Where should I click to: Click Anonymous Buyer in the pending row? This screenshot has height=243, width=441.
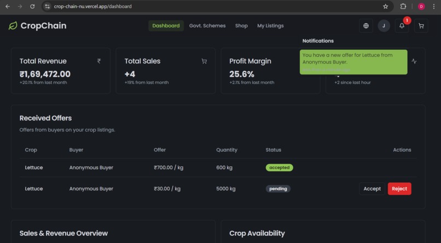click(91, 189)
